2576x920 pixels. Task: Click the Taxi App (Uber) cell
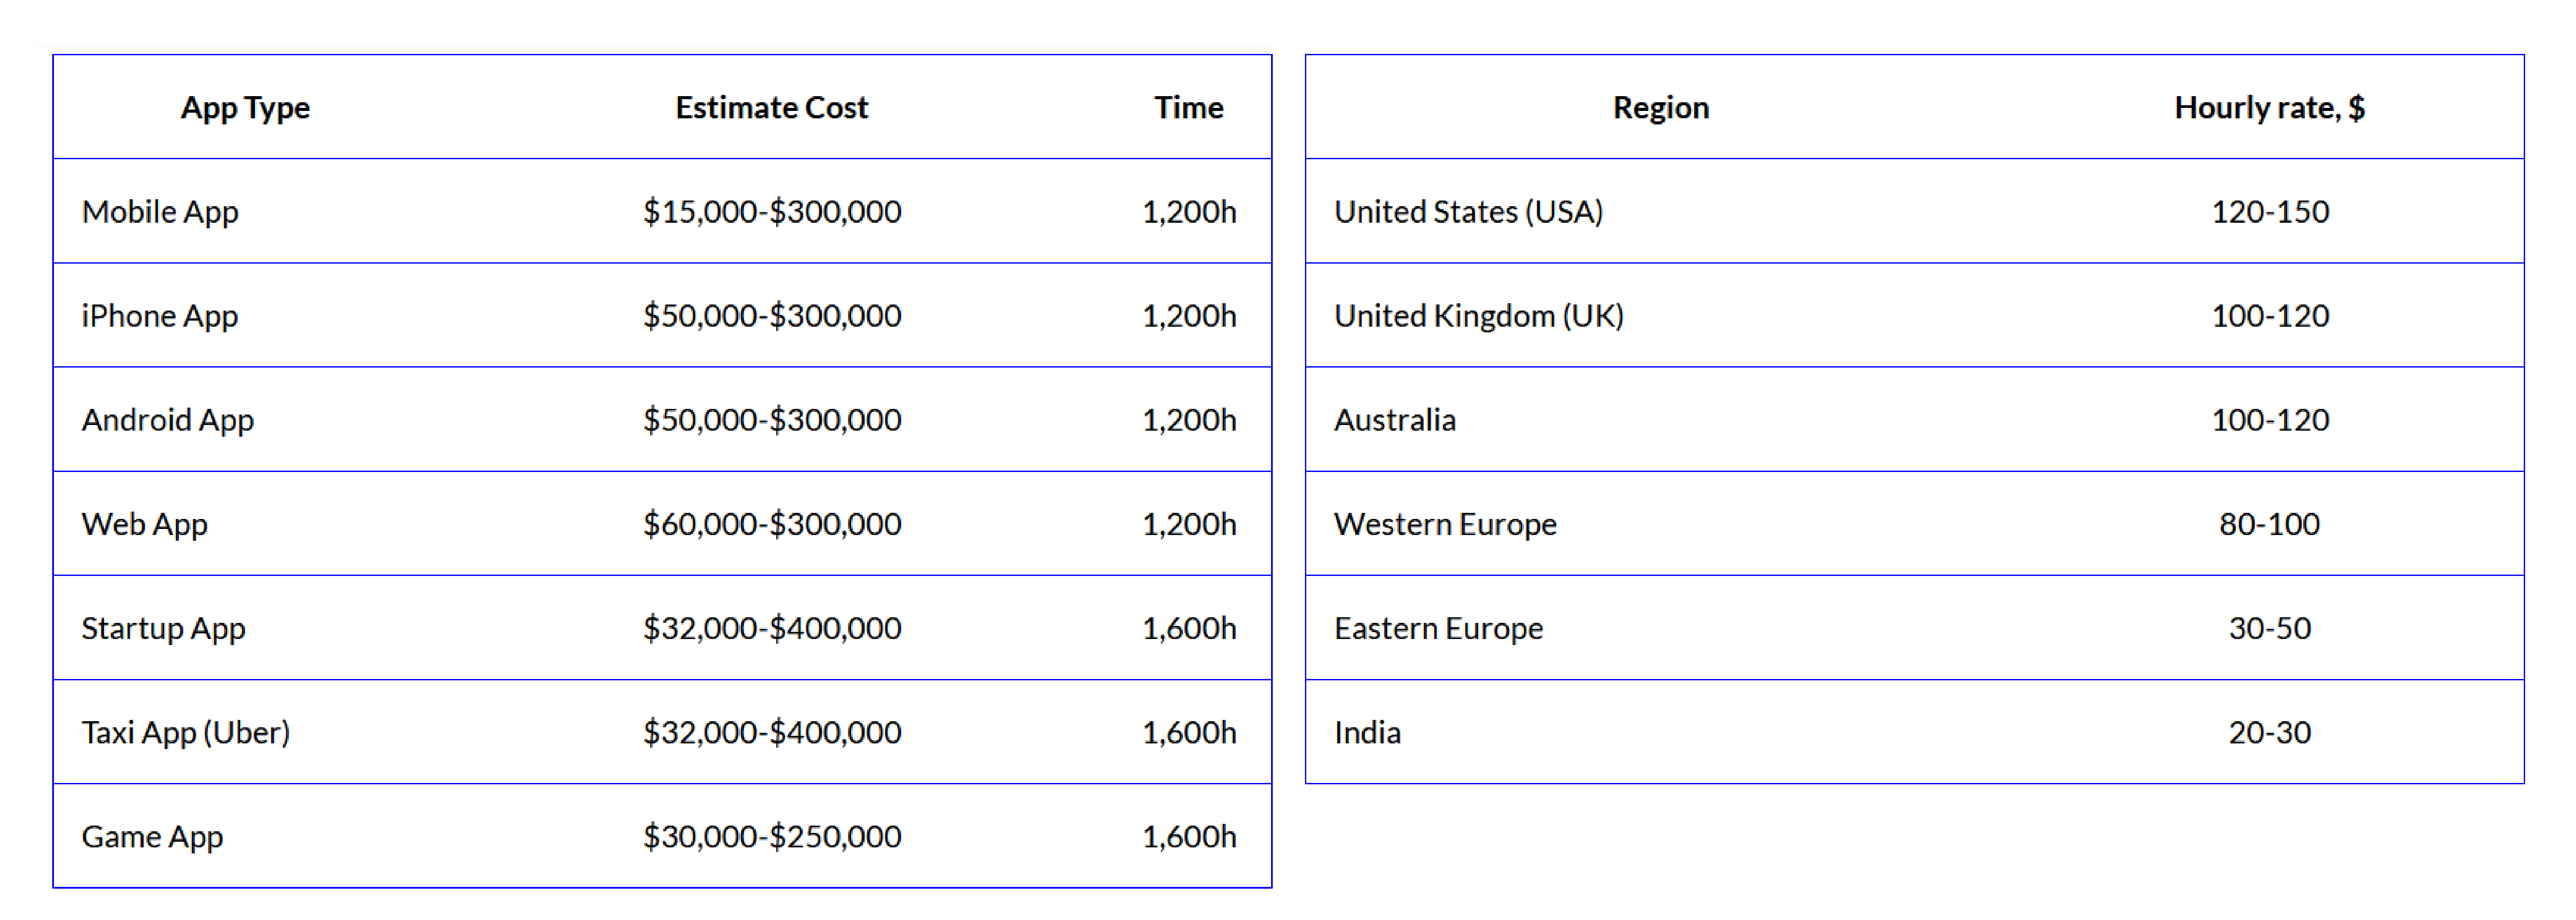coord(186,732)
